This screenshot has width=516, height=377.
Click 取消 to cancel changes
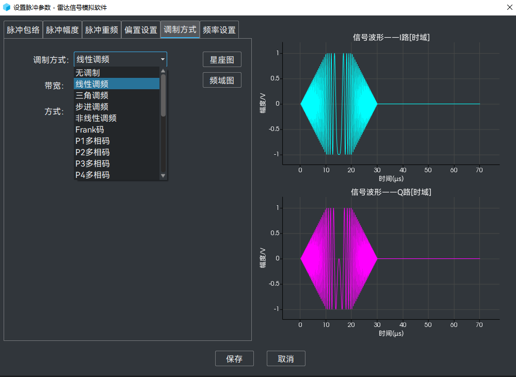click(286, 358)
